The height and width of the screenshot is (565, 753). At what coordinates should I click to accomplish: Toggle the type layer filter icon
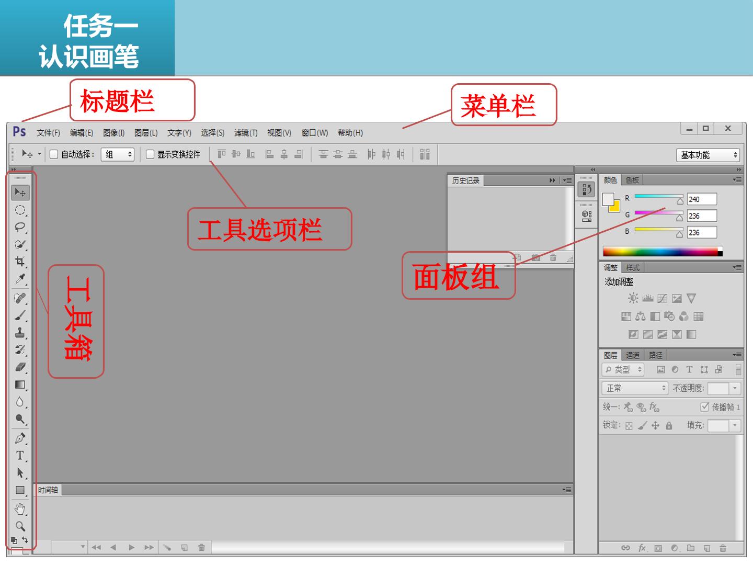click(x=689, y=369)
